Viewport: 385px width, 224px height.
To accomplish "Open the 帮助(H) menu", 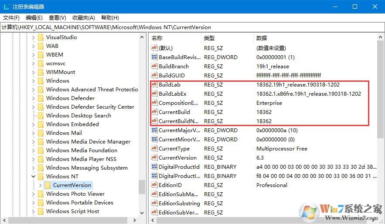I will point(110,18).
